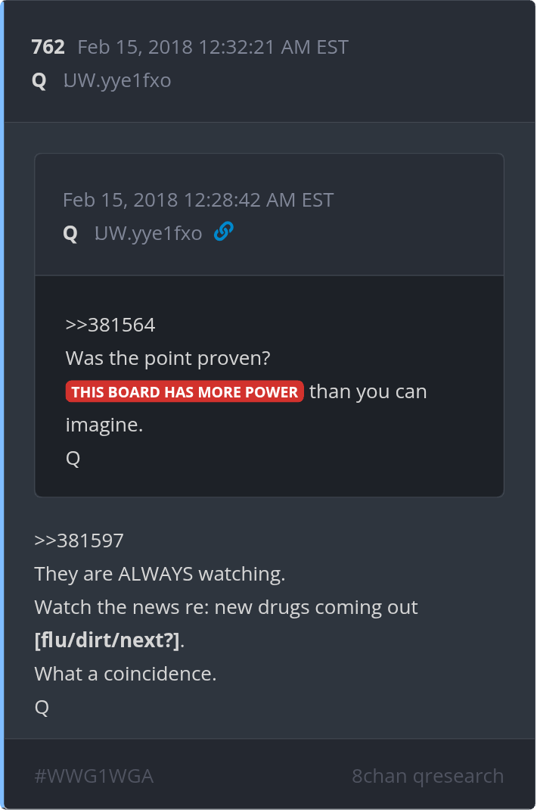Click the quoted post timestamp 12:28:42 AM
Image resolution: width=537 pixels, height=810 pixels.
point(198,200)
